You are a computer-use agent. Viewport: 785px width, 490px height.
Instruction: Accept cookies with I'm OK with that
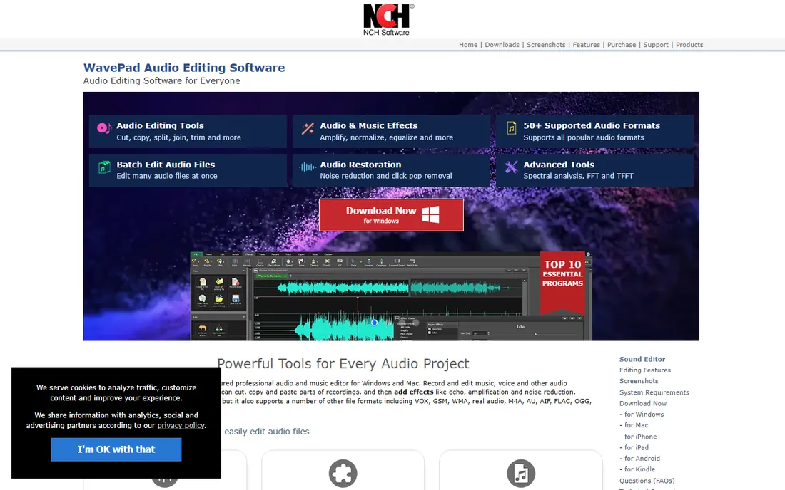[x=116, y=449]
